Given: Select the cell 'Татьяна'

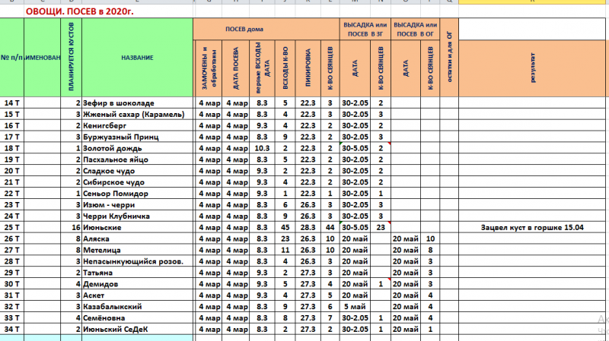Looking at the screenshot, I should click(x=137, y=273).
